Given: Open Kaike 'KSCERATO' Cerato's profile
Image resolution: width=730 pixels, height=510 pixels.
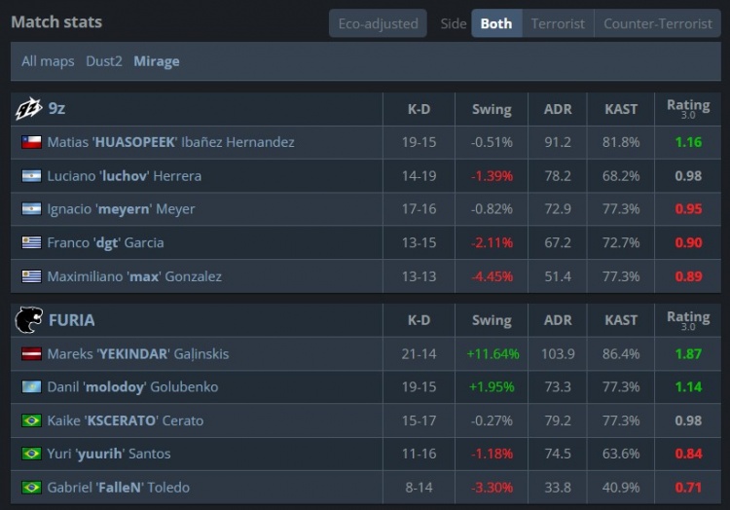Looking at the screenshot, I should 126,420.
